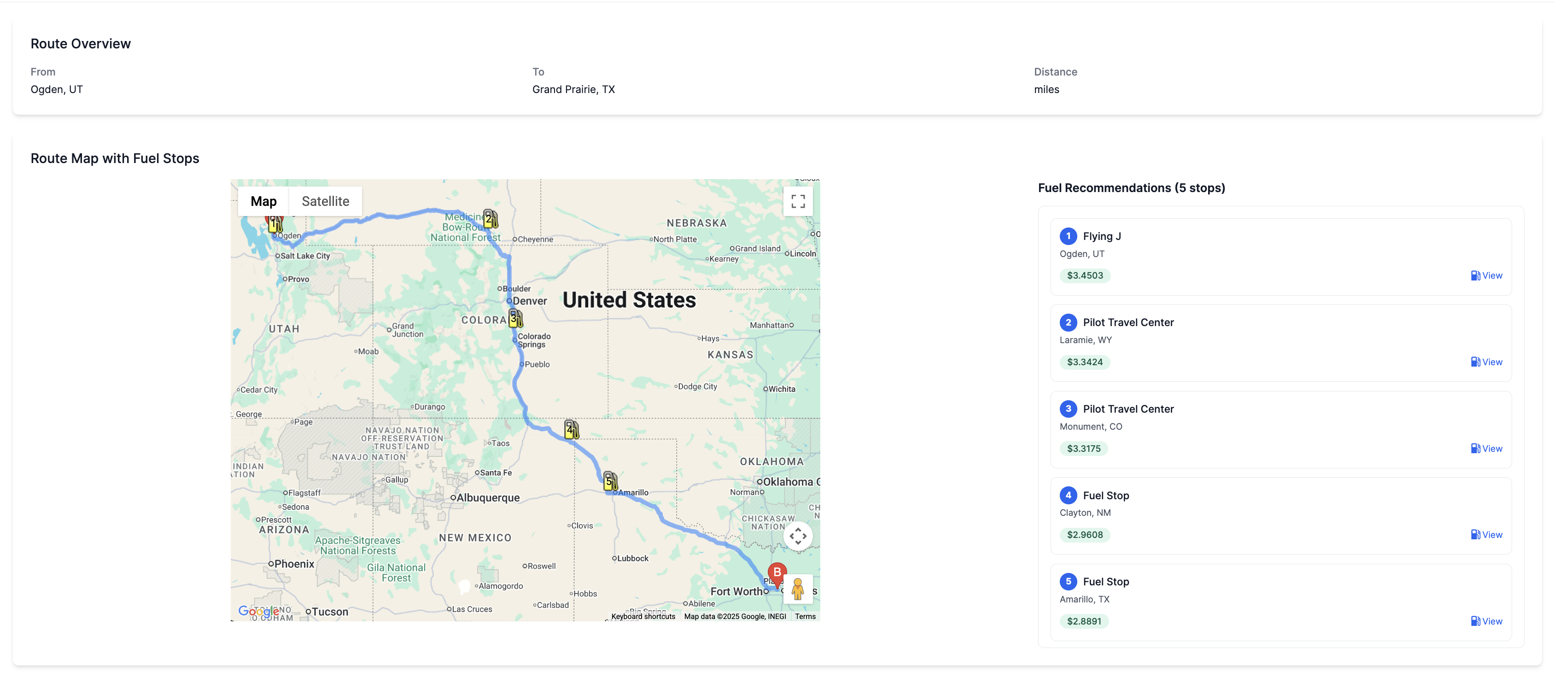View the Monument, CO Pilot stop
This screenshot has height=689, width=1554.
click(1486, 448)
